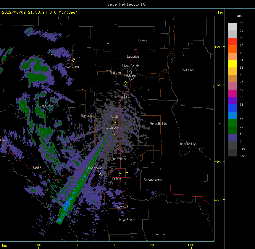Click the Blackfalds town label

(130, 66)
